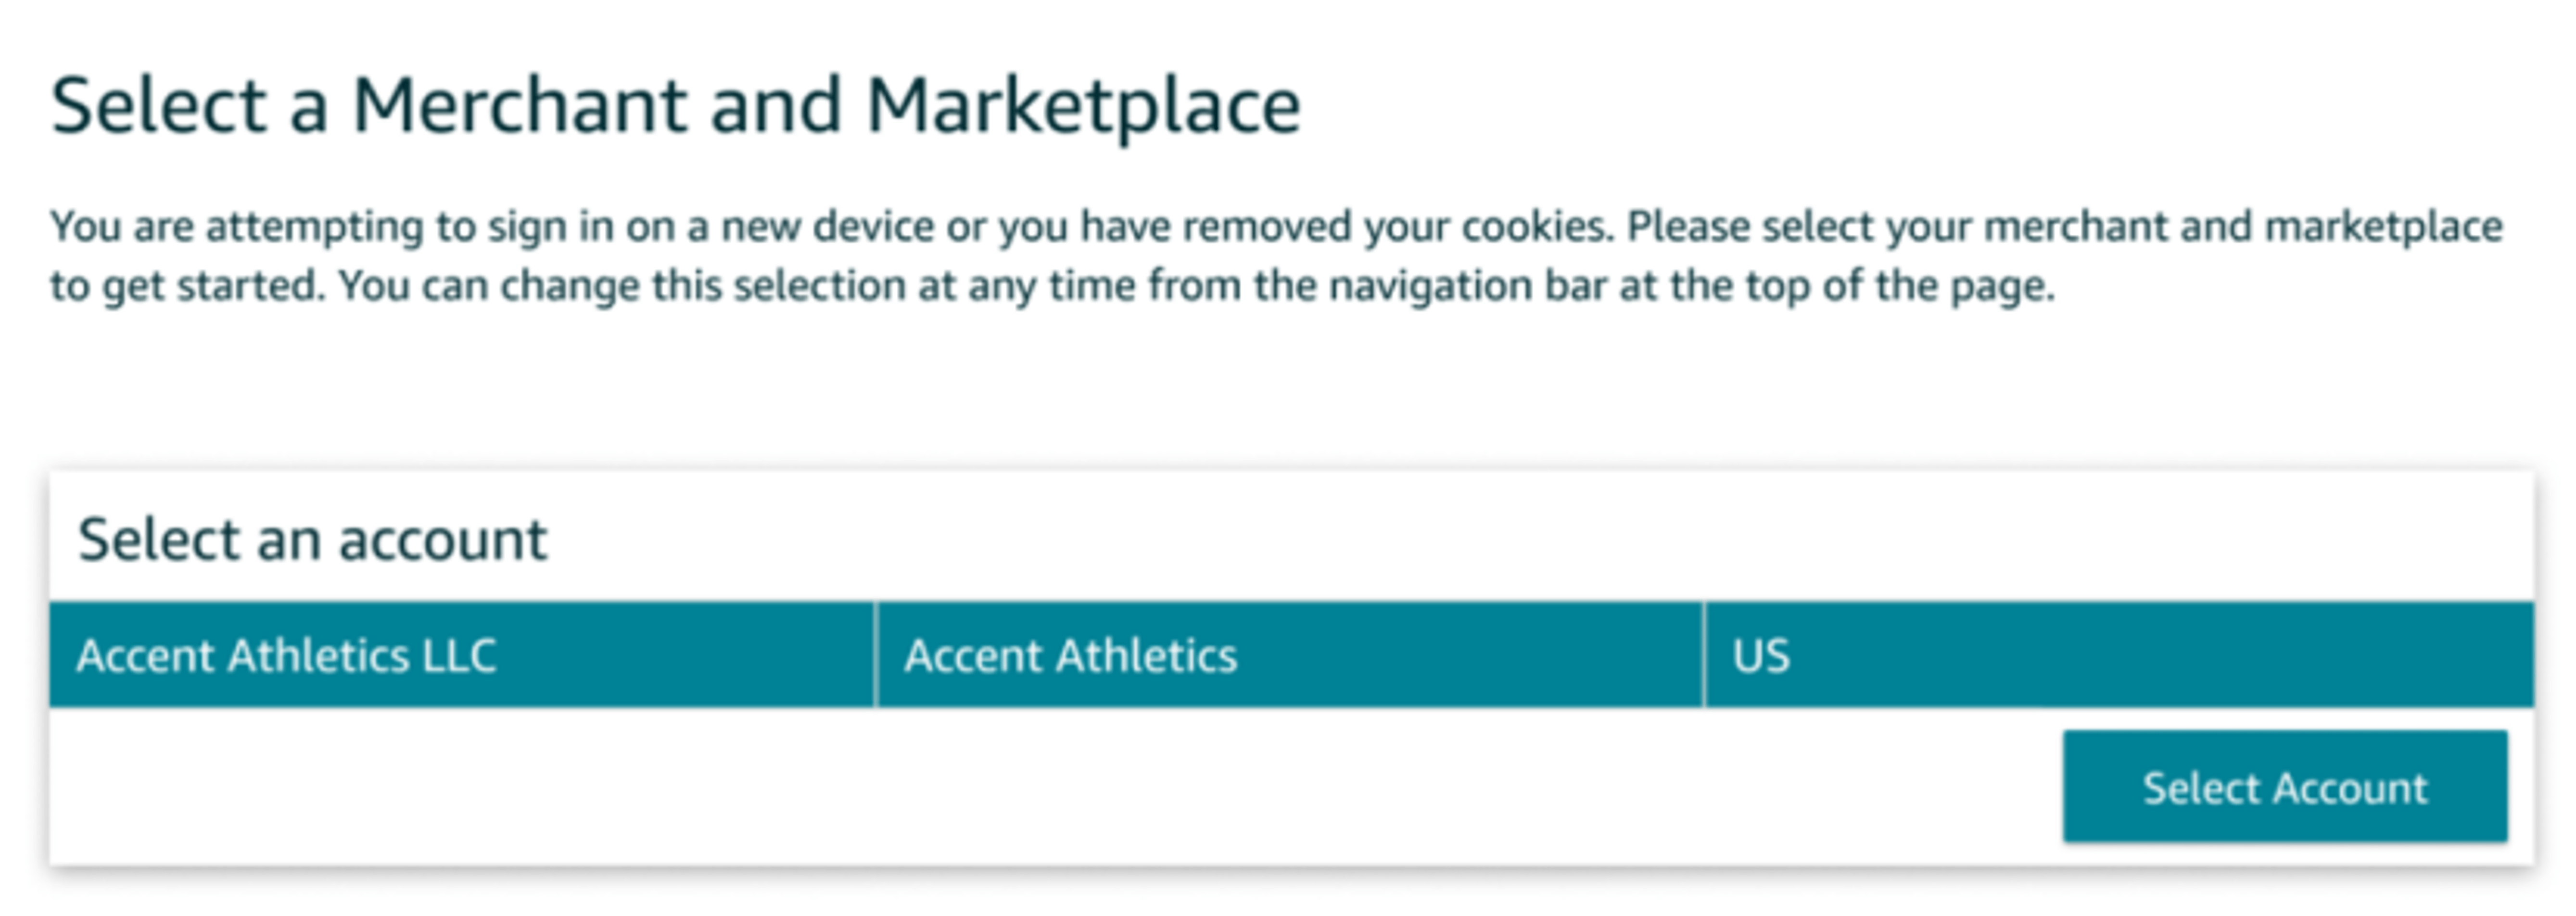Click the divider before the US cell
Viewport: 2576px width, 916px height.
[1704, 655]
